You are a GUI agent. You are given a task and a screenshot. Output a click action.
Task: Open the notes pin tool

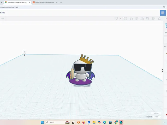pos(117,18)
